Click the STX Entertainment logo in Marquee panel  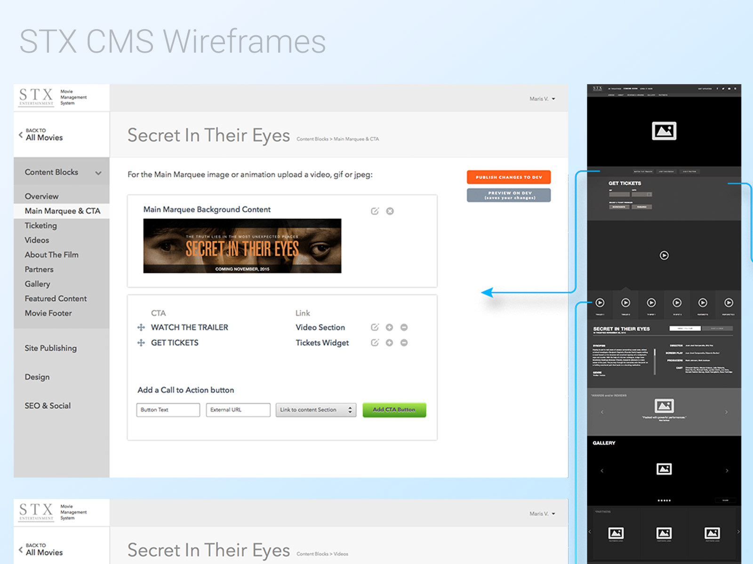36,97
